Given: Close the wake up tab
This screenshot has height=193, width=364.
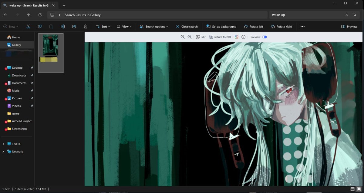Looking at the screenshot, I should [x=53, y=5].
